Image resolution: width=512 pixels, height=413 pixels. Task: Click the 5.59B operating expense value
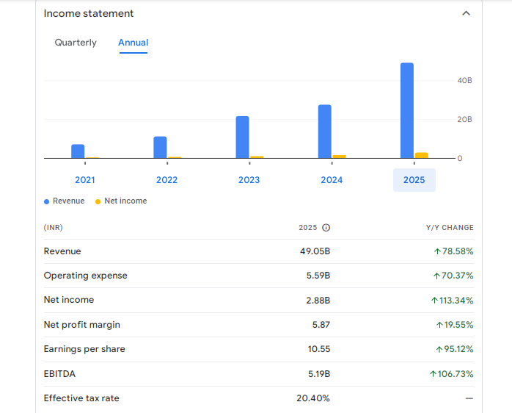(318, 276)
